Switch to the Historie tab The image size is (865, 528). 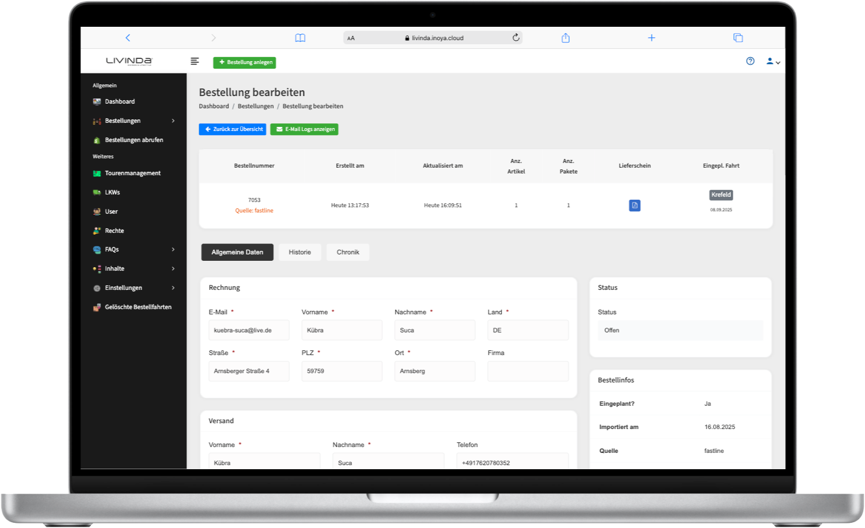tap(300, 252)
